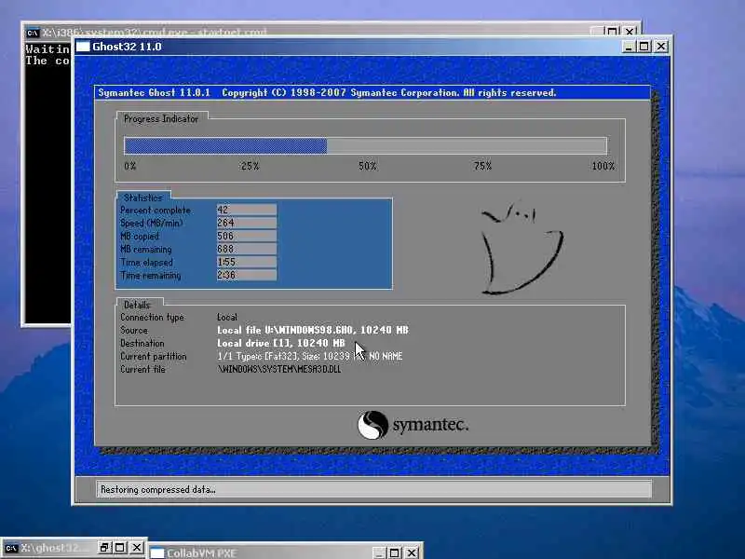Click the Restoring compressed data status bar

pyautogui.click(x=374, y=489)
